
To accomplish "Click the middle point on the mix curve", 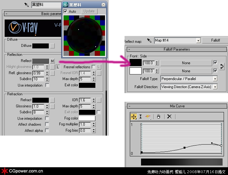I will pyautogui.click(x=185, y=148).
